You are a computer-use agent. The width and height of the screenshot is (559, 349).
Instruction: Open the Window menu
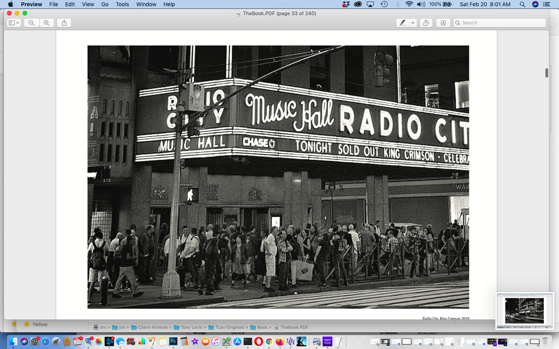[x=146, y=4]
